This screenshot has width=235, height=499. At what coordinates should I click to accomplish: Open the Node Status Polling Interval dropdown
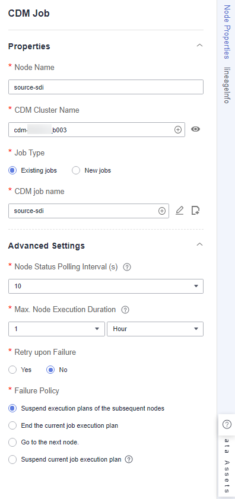(x=106, y=286)
